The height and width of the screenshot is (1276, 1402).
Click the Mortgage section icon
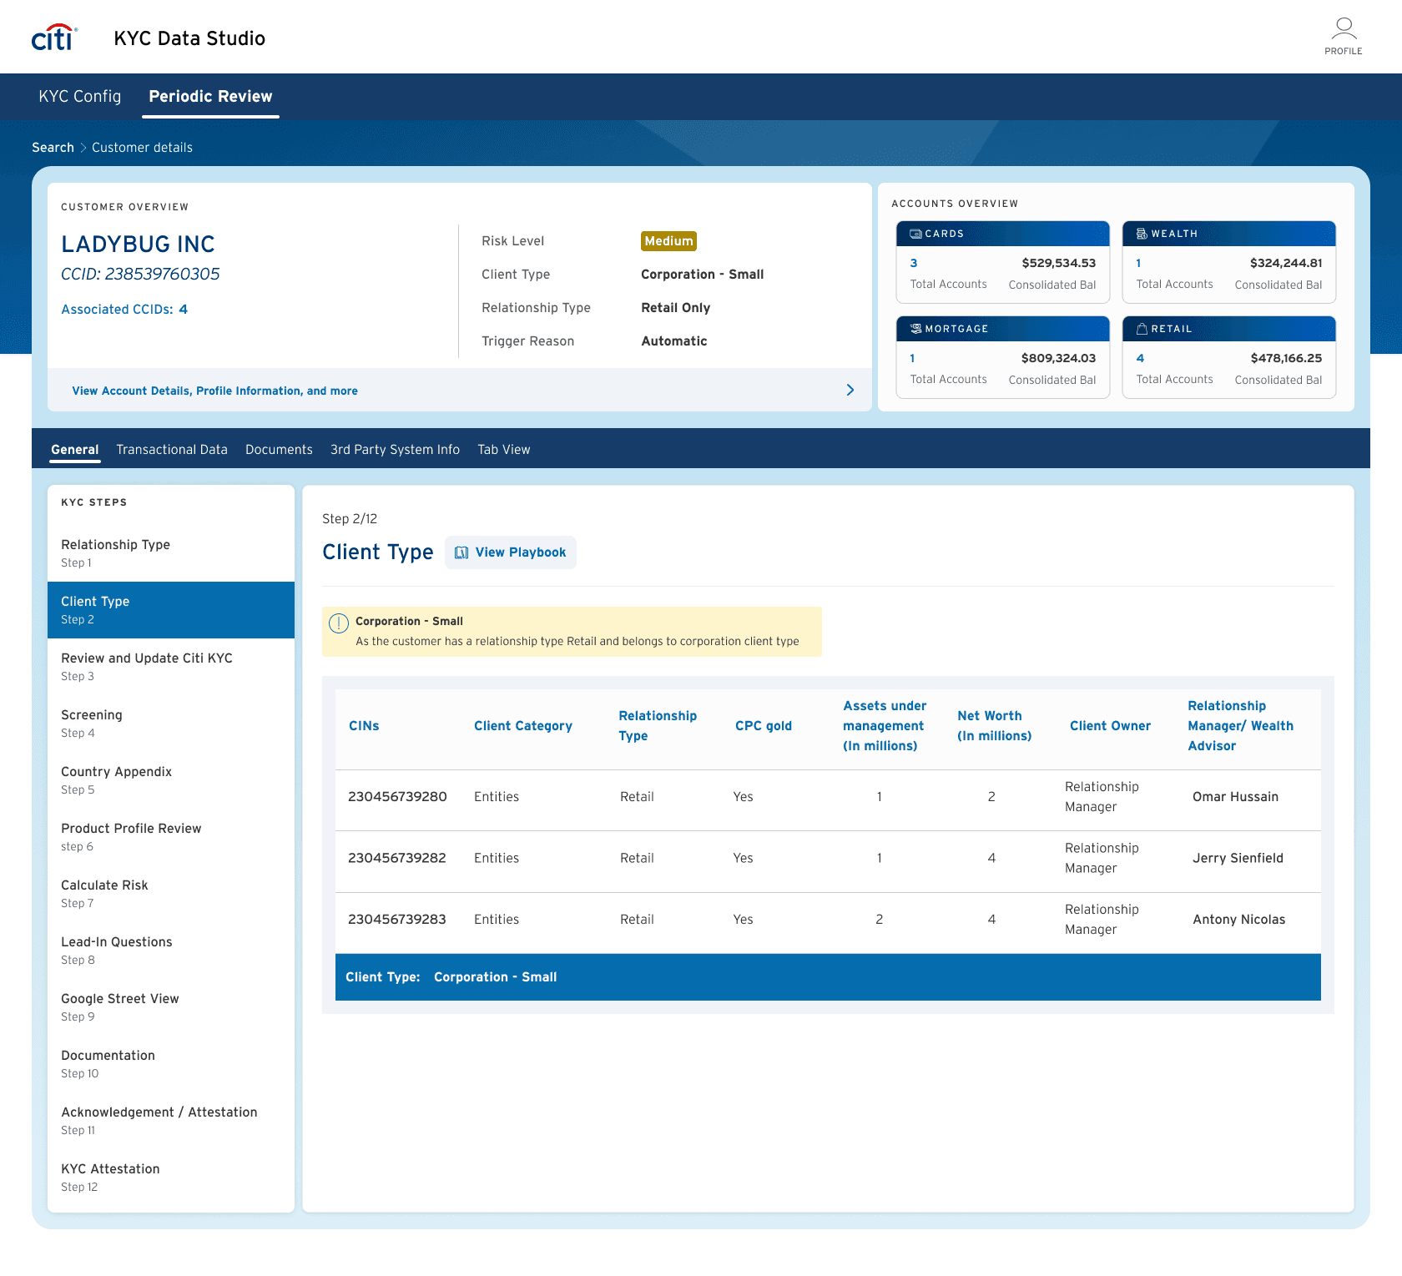(x=915, y=329)
